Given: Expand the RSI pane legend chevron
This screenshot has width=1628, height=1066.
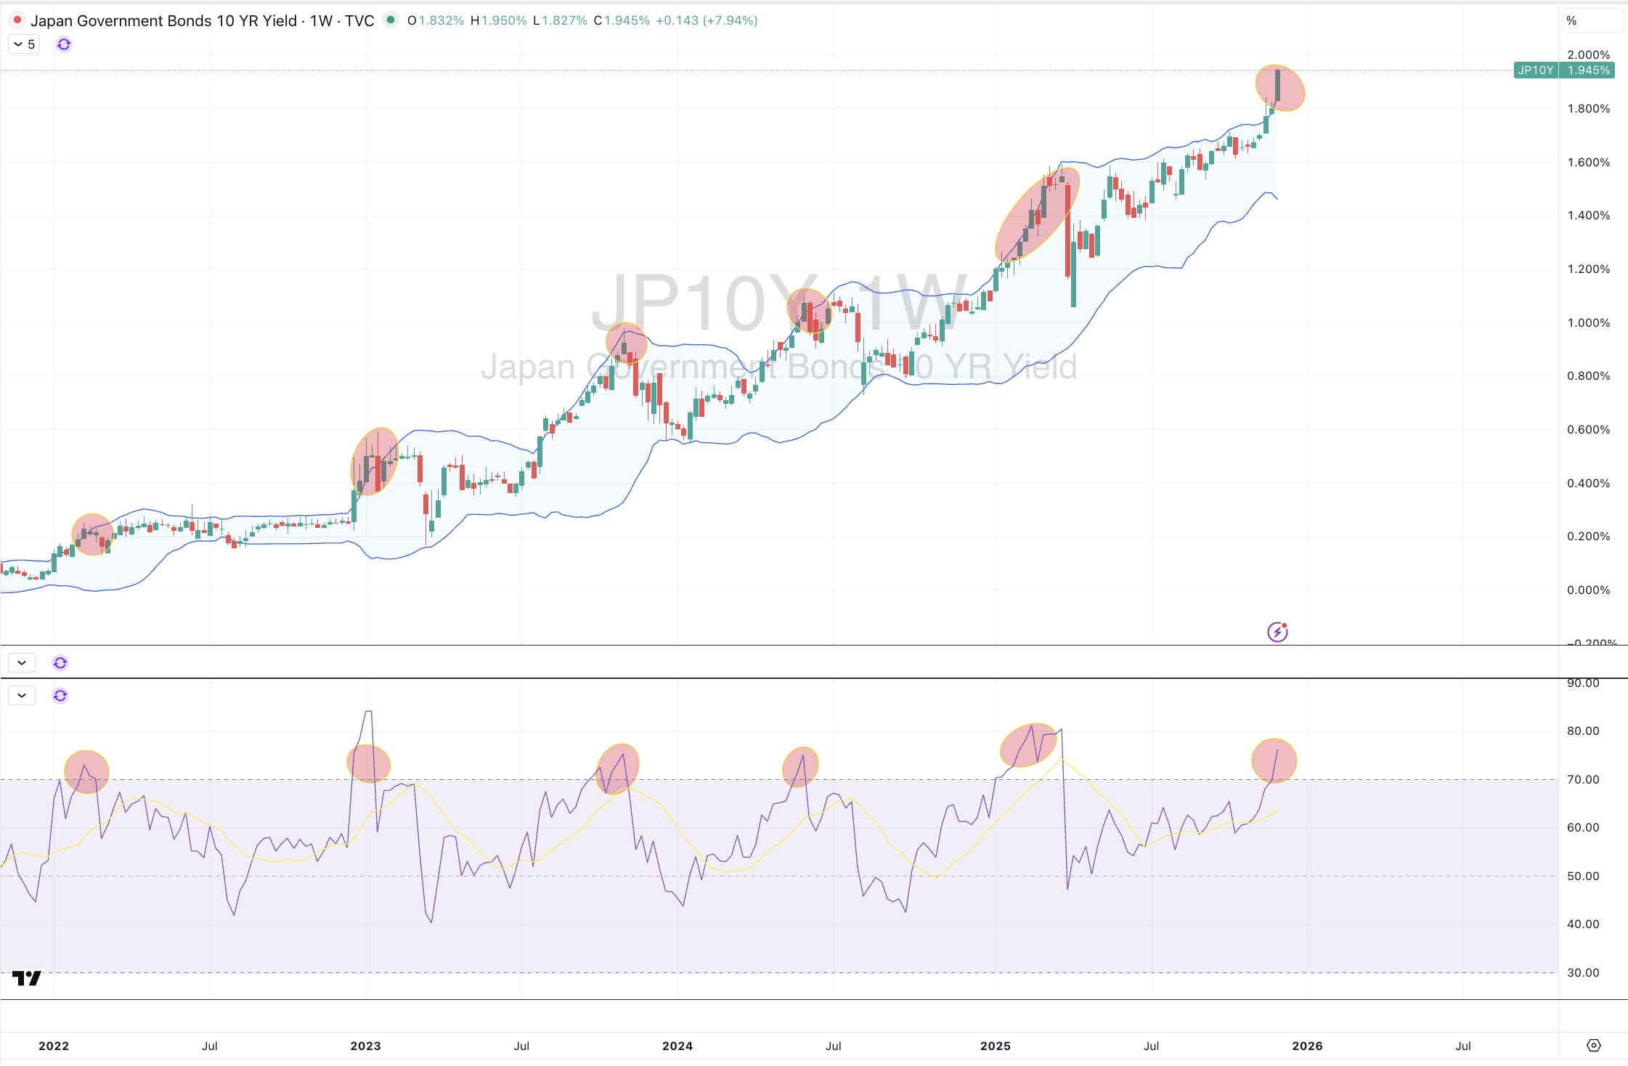Looking at the screenshot, I should pyautogui.click(x=22, y=696).
